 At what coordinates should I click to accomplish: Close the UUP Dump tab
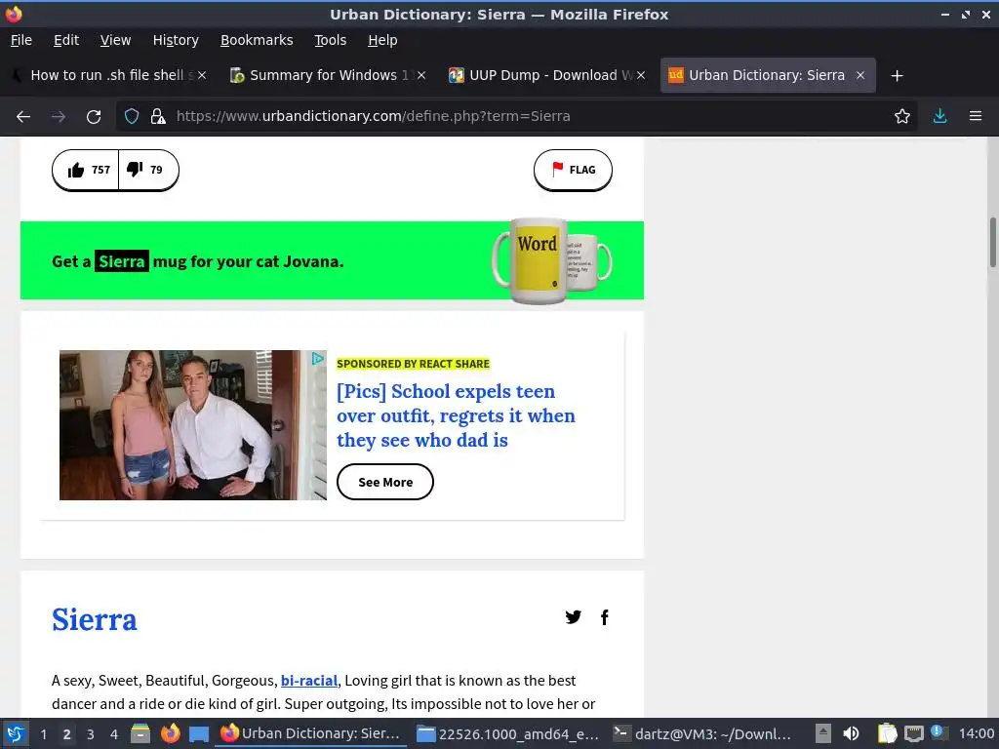pyautogui.click(x=641, y=75)
